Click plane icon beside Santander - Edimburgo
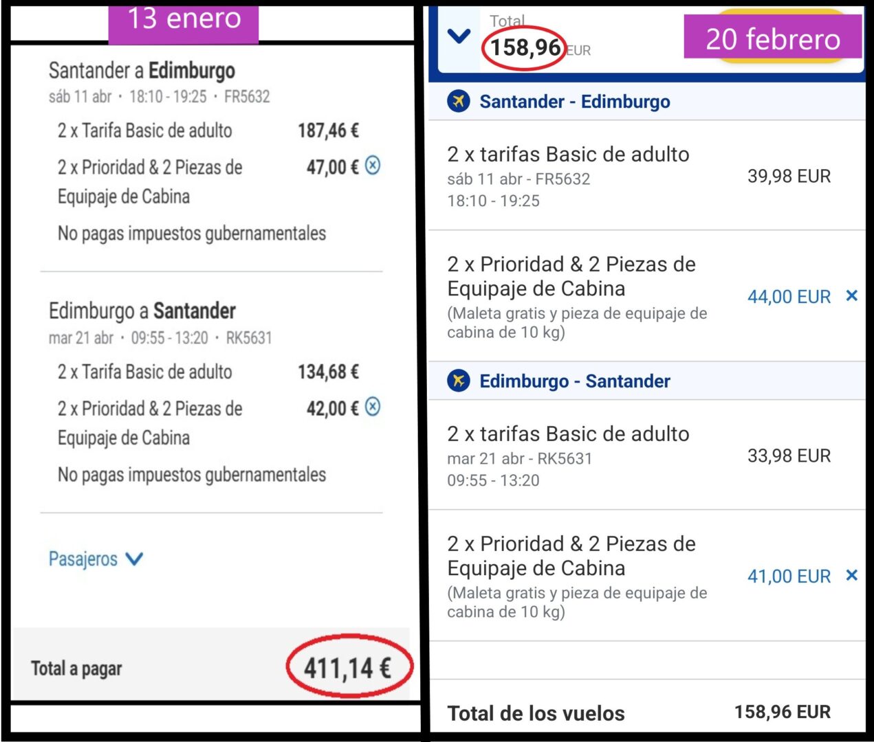The height and width of the screenshot is (742, 874). (x=458, y=102)
